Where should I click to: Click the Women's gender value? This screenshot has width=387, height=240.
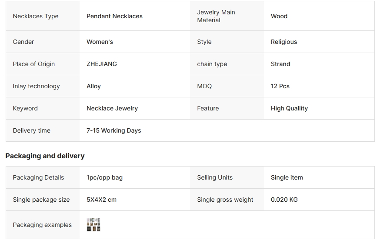pos(100,42)
